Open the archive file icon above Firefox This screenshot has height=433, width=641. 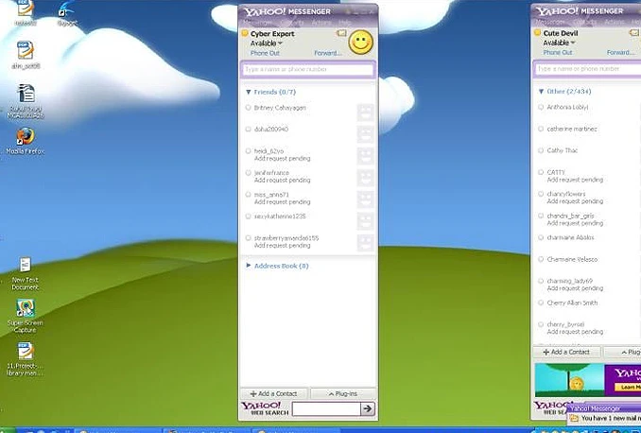pyautogui.click(x=26, y=100)
